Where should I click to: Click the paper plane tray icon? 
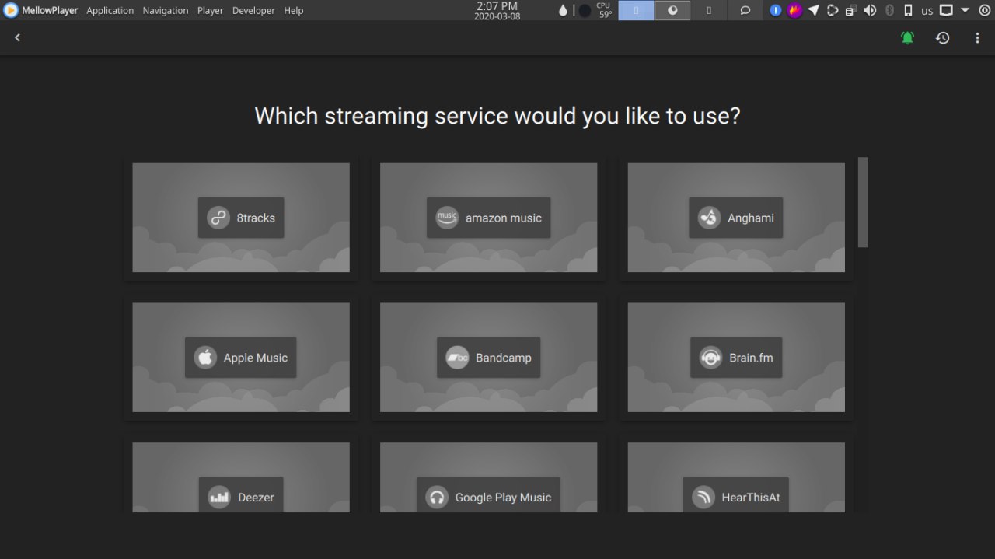[813, 10]
